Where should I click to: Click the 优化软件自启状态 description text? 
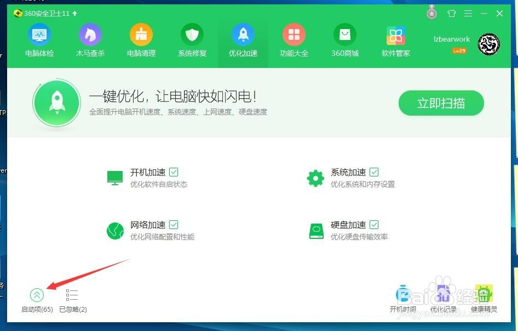[x=159, y=184]
